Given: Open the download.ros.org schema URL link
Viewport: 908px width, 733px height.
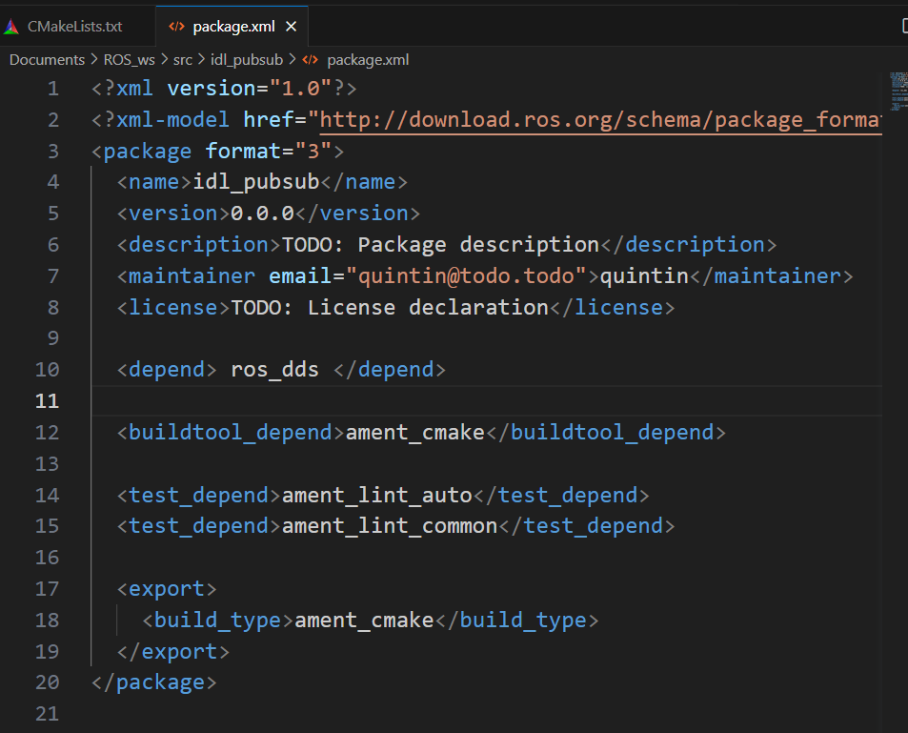Looking at the screenshot, I should point(600,120).
